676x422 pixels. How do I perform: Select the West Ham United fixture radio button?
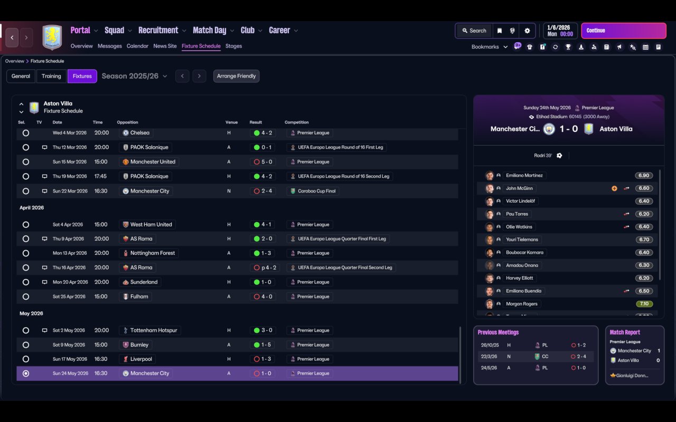coord(26,225)
